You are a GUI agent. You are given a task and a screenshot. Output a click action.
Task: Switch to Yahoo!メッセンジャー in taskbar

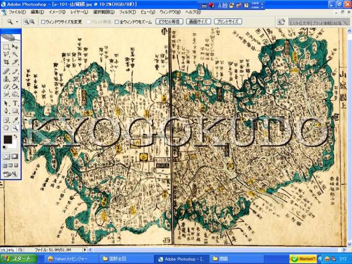point(70,259)
